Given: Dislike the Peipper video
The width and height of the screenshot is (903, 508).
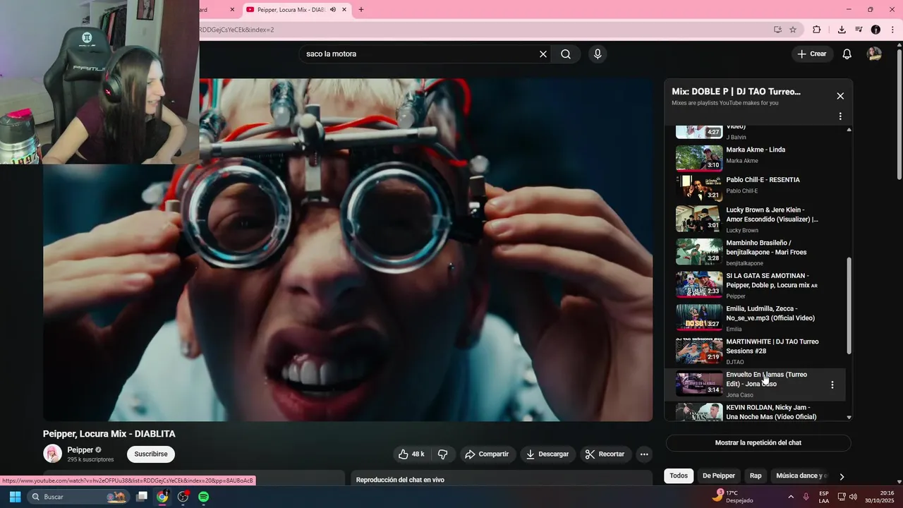Looking at the screenshot, I should point(443,454).
